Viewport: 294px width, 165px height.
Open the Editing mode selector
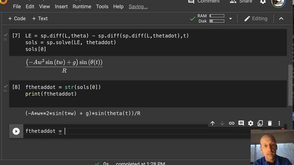click(x=256, y=18)
